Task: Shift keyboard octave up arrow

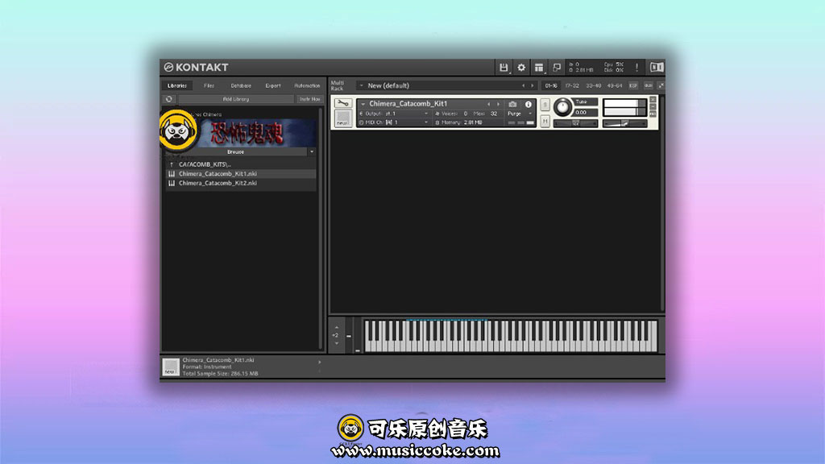Action: (337, 327)
